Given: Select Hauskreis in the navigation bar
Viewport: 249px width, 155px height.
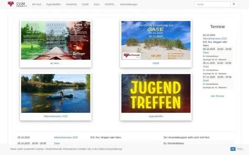Looking at the screenshot, I should (71, 5).
